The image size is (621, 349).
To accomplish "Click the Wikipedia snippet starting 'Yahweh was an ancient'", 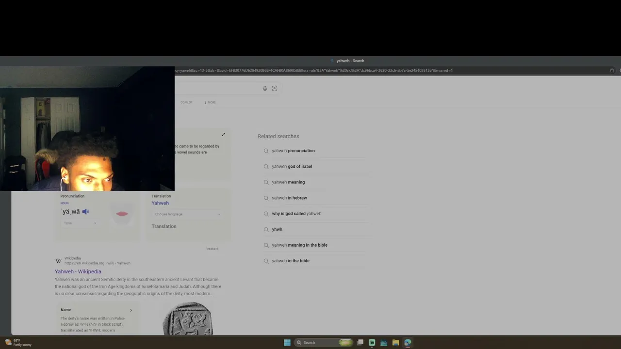I will pyautogui.click(x=138, y=286).
